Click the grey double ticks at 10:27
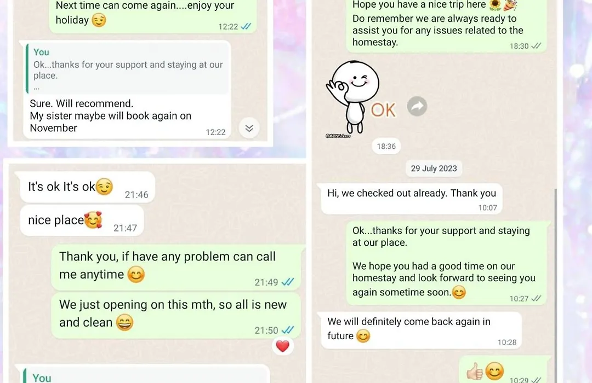The width and height of the screenshot is (592, 383). 536,299
